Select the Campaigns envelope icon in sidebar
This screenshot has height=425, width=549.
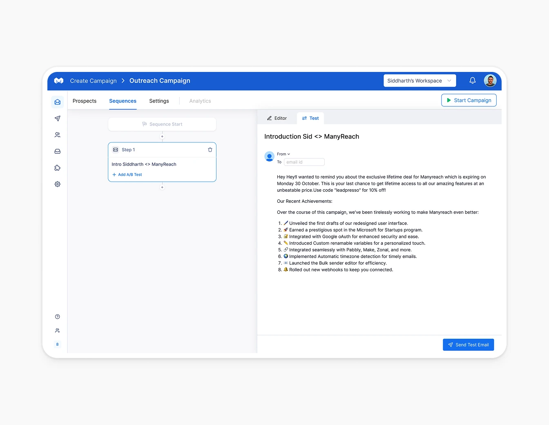pyautogui.click(x=57, y=102)
